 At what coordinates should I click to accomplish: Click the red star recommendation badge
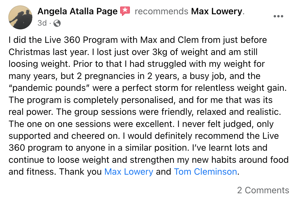coord(125,11)
